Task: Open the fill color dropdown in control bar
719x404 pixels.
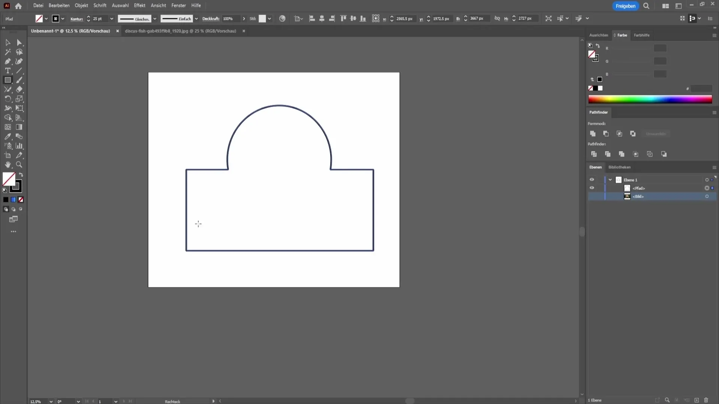Action: tap(46, 19)
